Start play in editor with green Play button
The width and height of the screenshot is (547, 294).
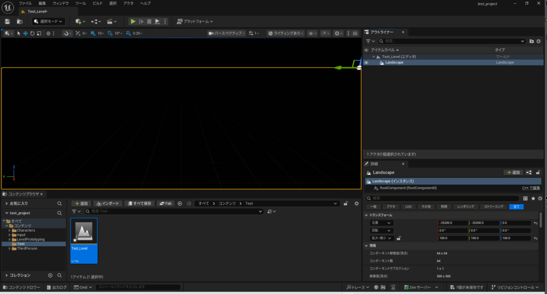(x=133, y=22)
